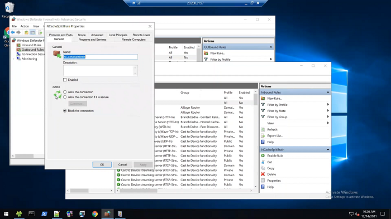Open Filter by Group action
391x219 pixels.
pos(277,117)
